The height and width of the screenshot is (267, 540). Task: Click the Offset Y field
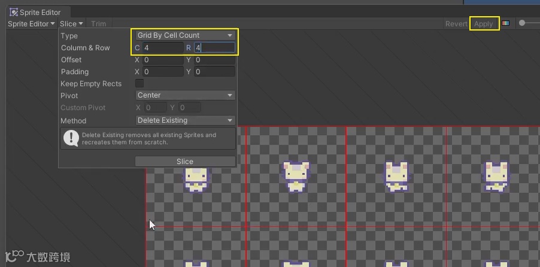[x=214, y=60]
